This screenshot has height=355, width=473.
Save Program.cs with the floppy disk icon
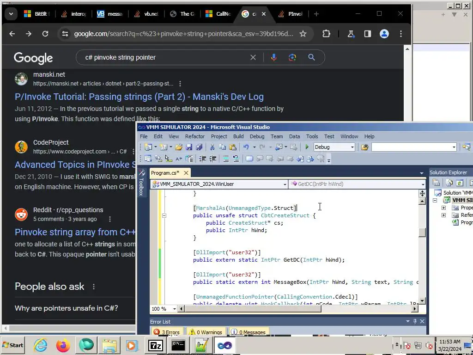[x=189, y=147]
